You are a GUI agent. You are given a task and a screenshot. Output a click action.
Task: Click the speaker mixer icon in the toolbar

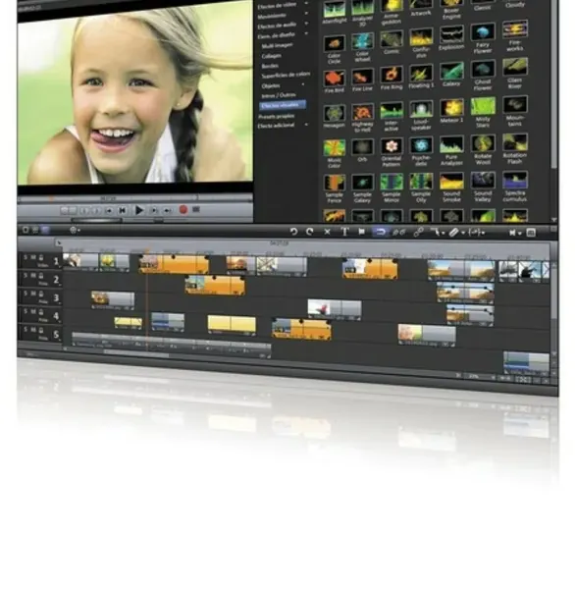[512, 234]
